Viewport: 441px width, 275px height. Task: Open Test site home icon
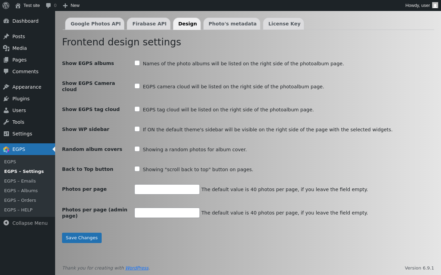18,5
